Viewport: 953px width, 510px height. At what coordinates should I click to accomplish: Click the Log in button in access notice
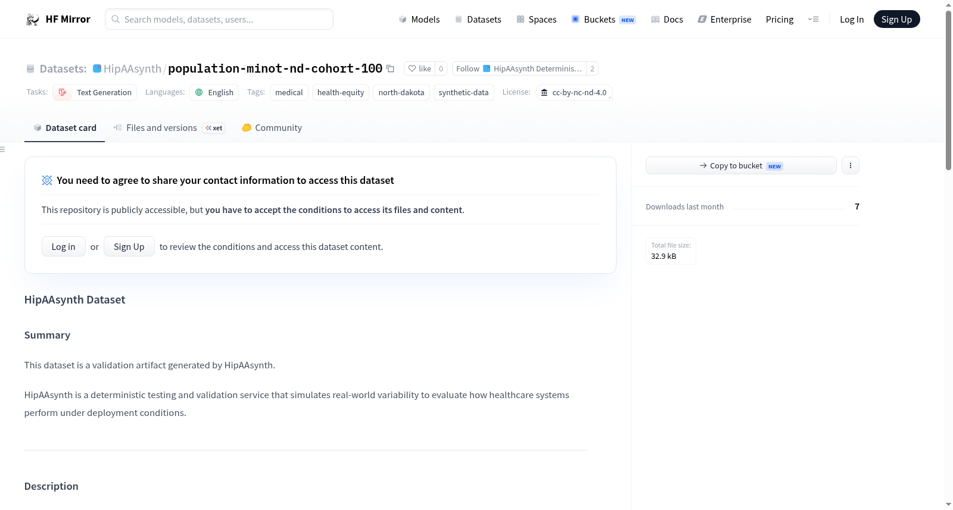pyautogui.click(x=64, y=246)
